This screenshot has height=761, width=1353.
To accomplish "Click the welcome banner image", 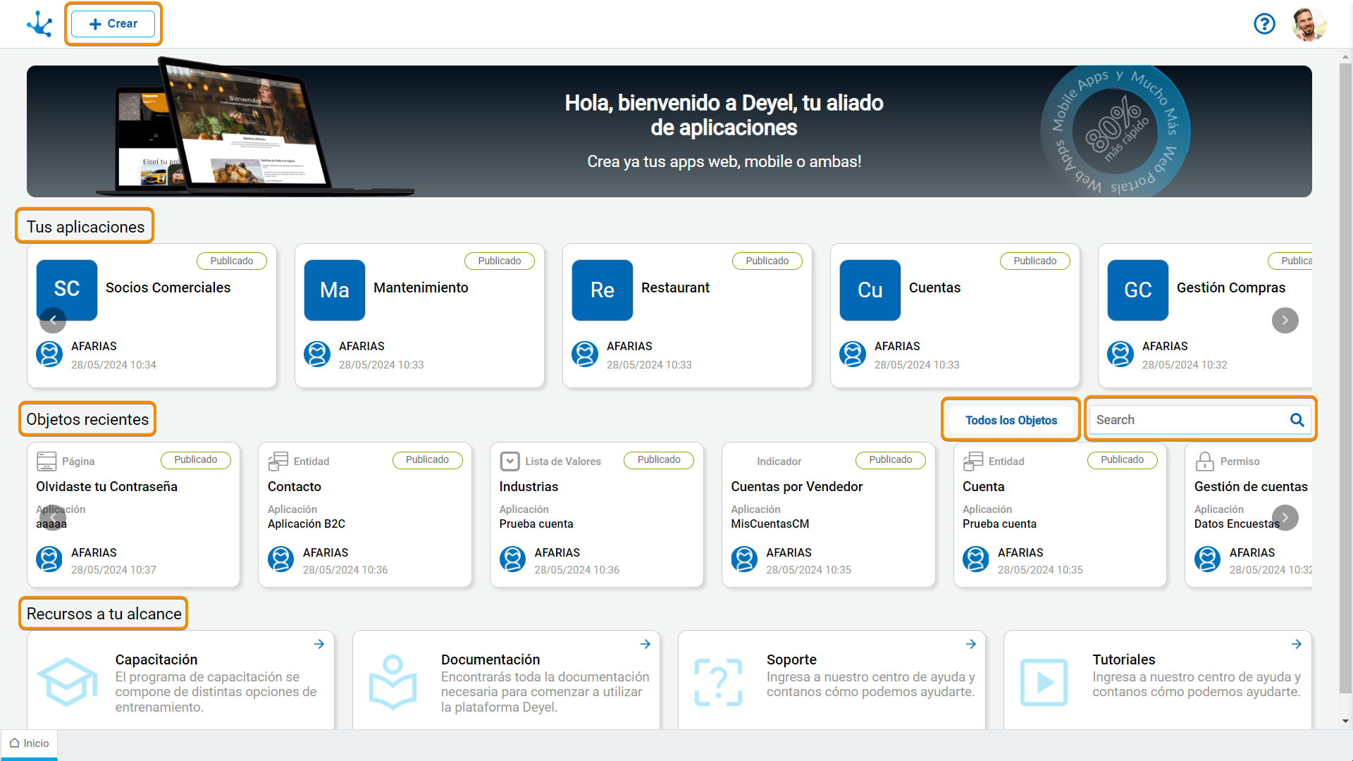I will [669, 131].
